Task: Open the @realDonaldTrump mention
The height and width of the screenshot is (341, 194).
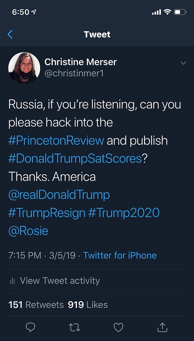Action: coord(59,195)
